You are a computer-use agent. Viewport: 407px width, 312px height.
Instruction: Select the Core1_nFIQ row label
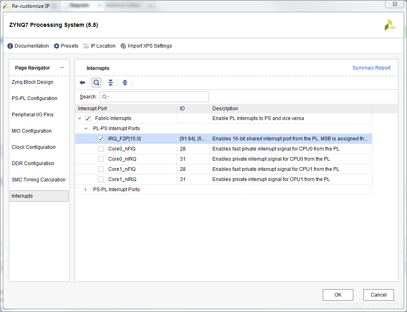pyautogui.click(x=122, y=169)
